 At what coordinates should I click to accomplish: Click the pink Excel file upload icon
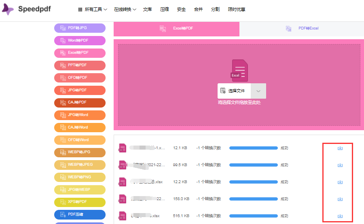coord(239,71)
